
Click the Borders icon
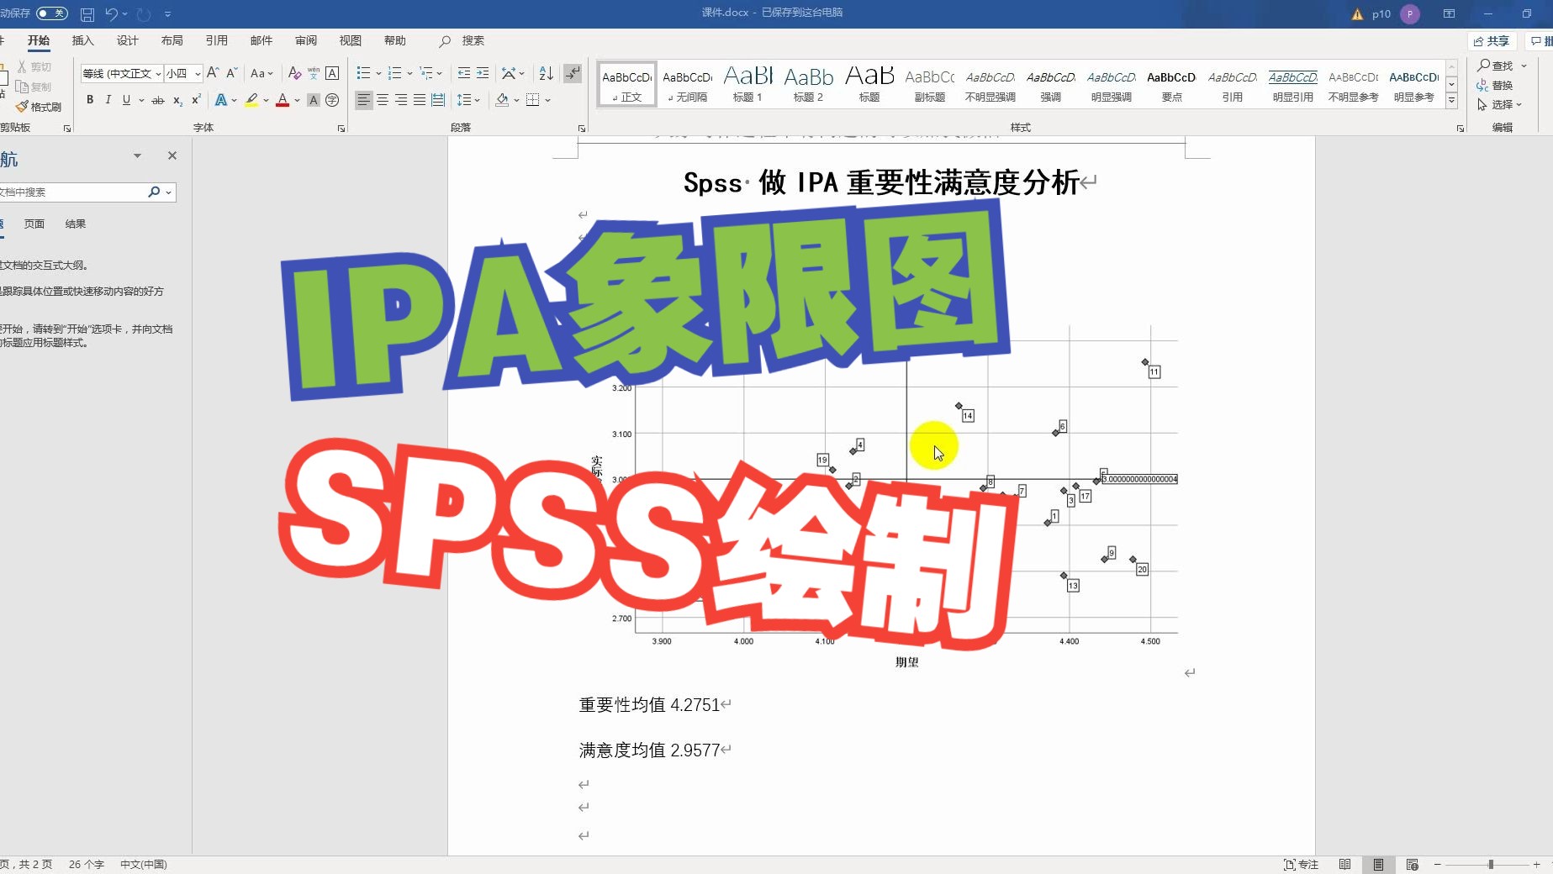click(x=532, y=100)
